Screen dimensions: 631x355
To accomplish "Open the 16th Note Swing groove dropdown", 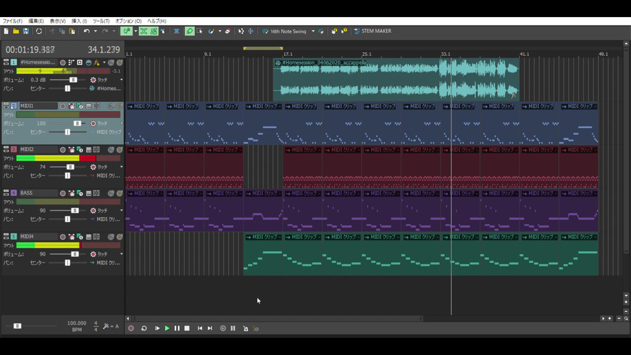I will pos(313,31).
